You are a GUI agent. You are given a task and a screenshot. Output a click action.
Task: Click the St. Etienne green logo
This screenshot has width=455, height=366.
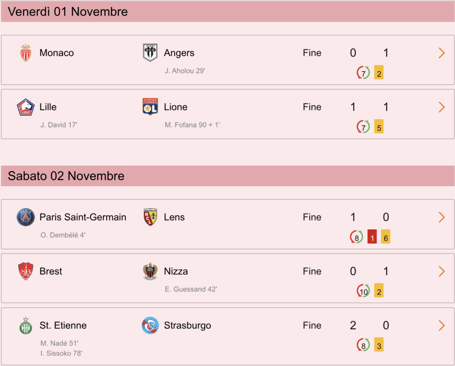(x=25, y=326)
